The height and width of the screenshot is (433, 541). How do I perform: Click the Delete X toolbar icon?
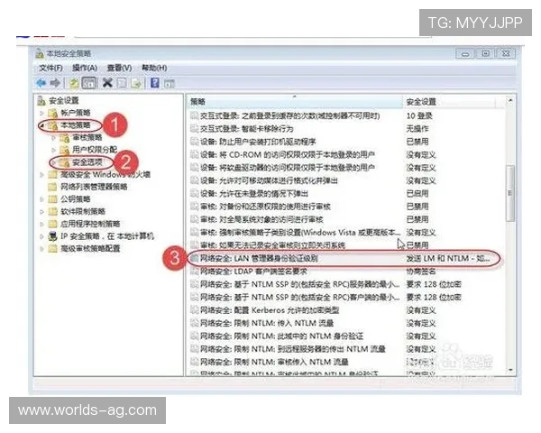(107, 83)
